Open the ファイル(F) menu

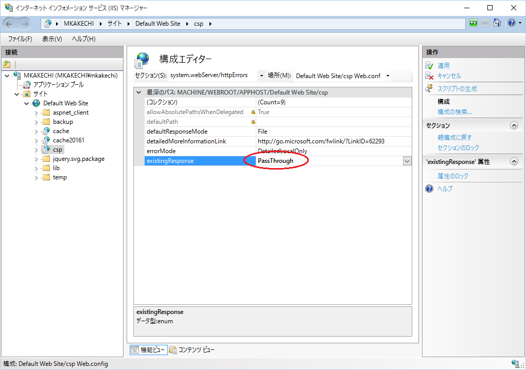click(x=20, y=39)
